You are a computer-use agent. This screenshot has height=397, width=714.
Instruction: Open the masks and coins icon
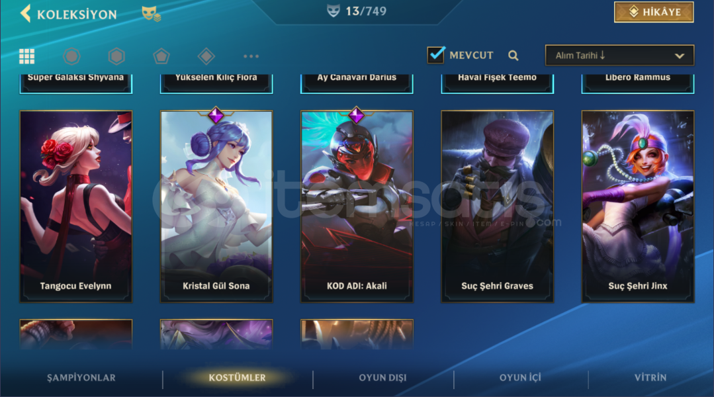(151, 14)
